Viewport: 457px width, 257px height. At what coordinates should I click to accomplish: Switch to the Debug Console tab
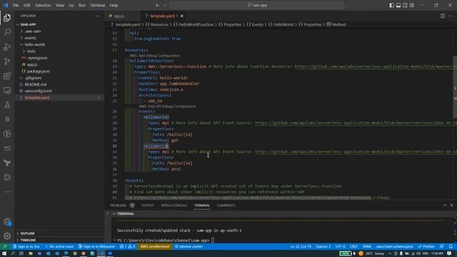pos(174,206)
